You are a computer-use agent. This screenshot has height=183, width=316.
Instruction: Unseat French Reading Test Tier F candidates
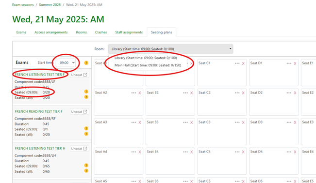[x=79, y=112]
